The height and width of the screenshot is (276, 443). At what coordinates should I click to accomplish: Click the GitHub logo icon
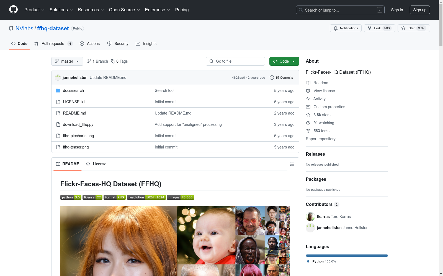pyautogui.click(x=13, y=10)
